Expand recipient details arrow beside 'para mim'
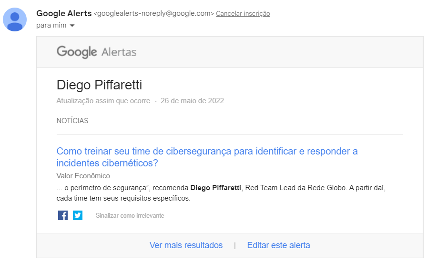Viewport: 427px width, 260px height. (72, 26)
